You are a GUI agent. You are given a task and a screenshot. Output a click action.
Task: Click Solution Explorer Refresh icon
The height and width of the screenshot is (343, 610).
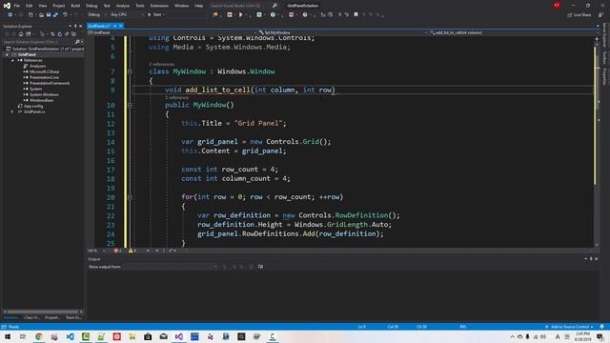tap(59, 34)
